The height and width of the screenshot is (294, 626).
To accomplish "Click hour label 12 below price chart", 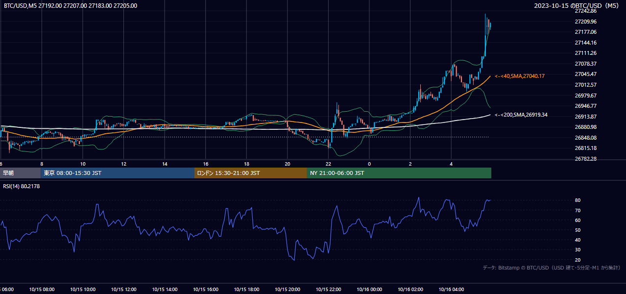I will (123, 164).
